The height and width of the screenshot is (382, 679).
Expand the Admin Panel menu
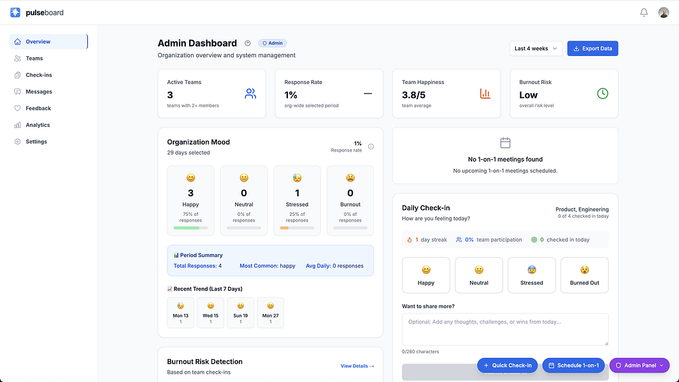click(x=640, y=365)
